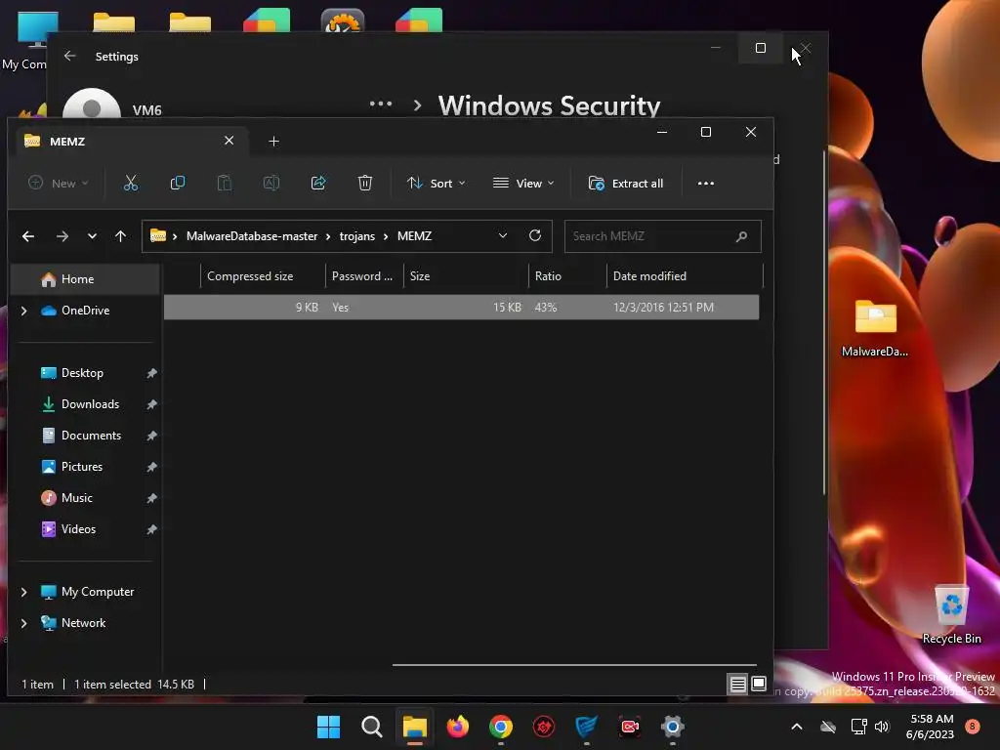Open the Recycle Bin desktop icon

[x=951, y=615]
